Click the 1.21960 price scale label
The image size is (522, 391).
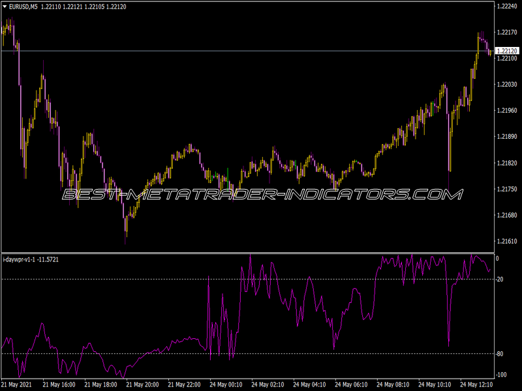[507, 110]
